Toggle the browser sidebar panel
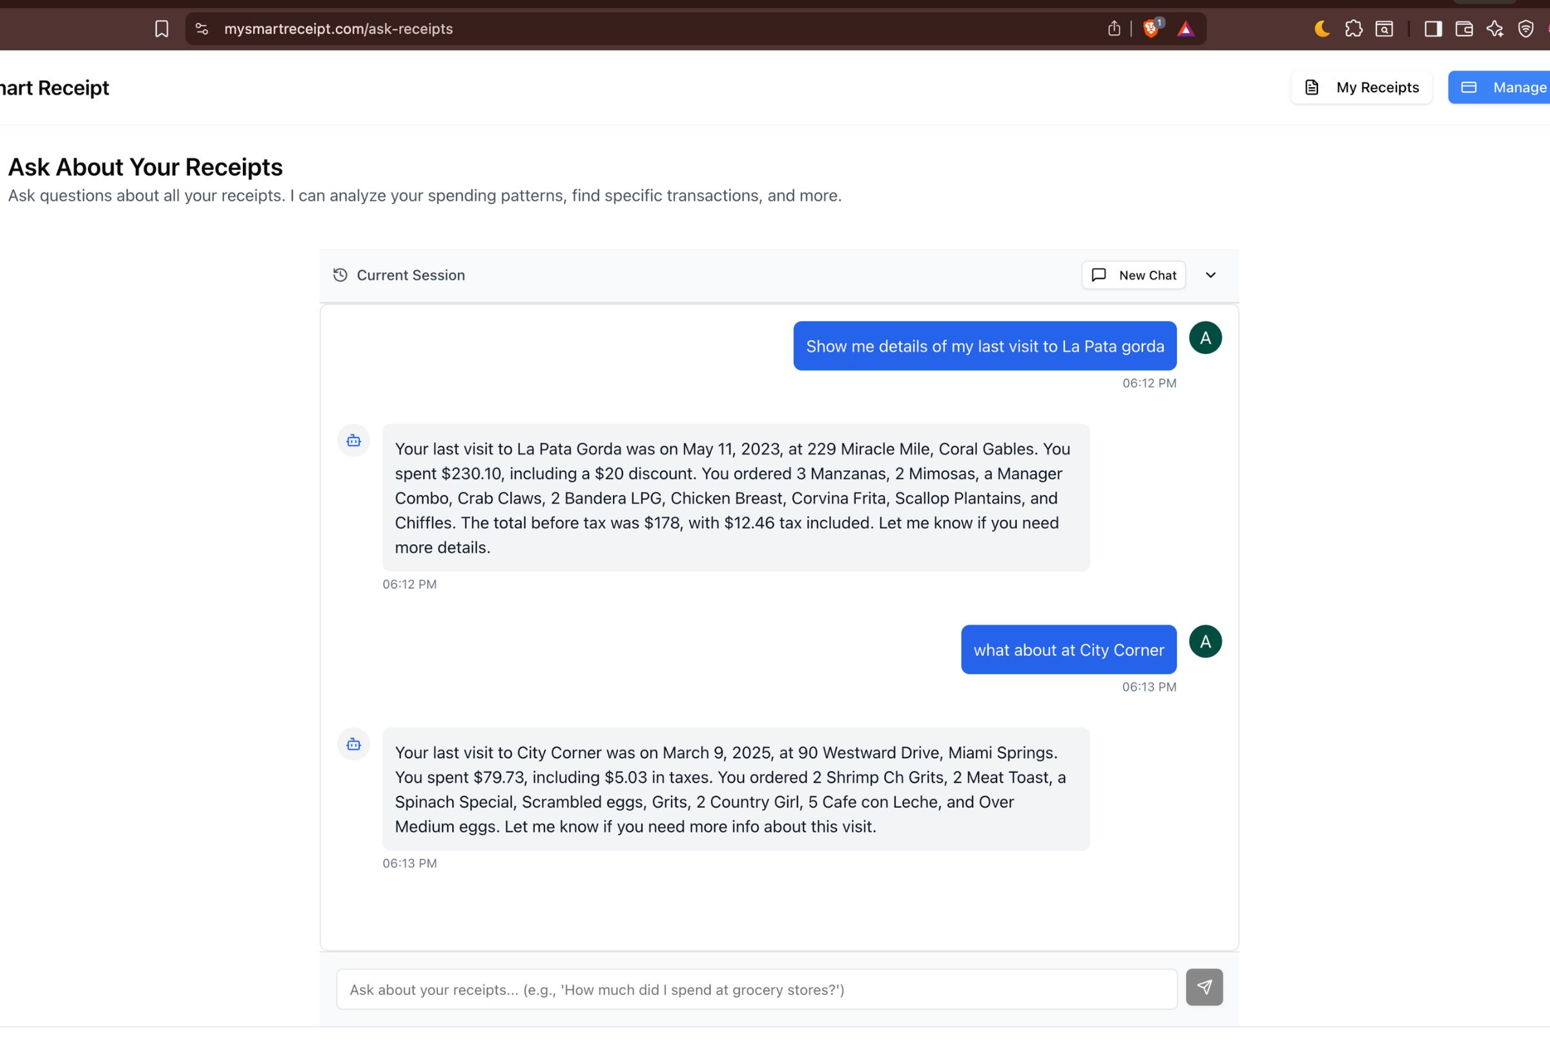Image resolution: width=1550 pixels, height=1059 pixels. (x=1433, y=28)
